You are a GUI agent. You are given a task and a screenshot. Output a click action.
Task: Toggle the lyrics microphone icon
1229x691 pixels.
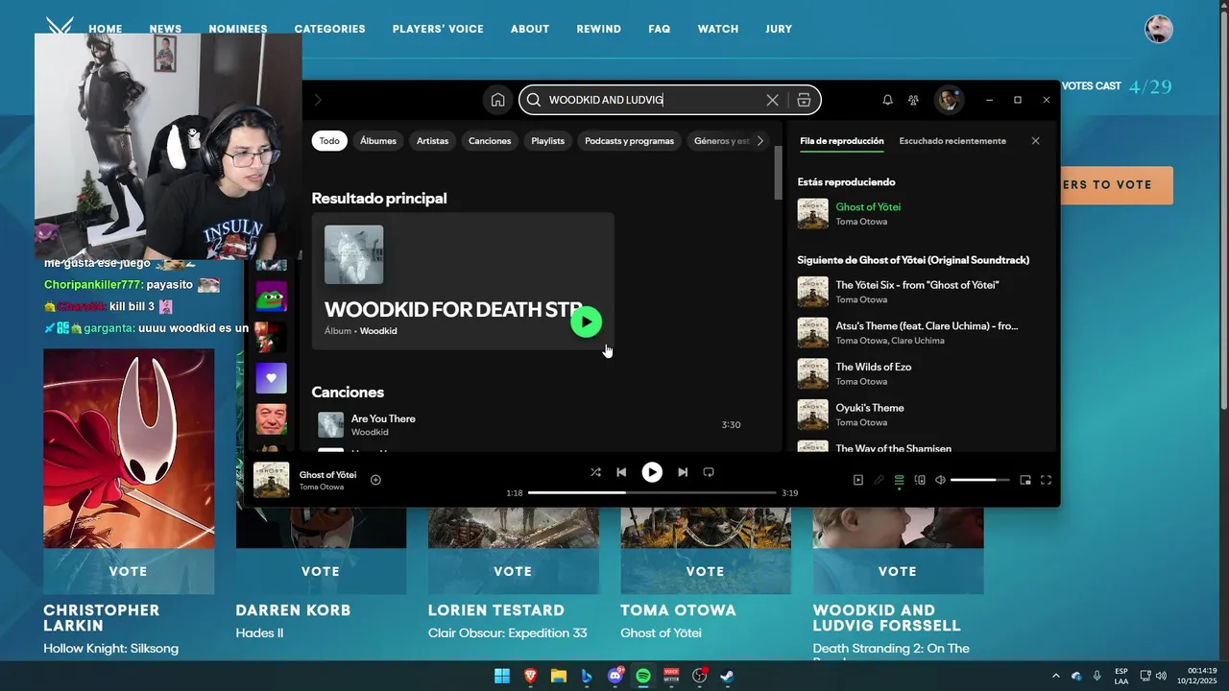coord(879,480)
